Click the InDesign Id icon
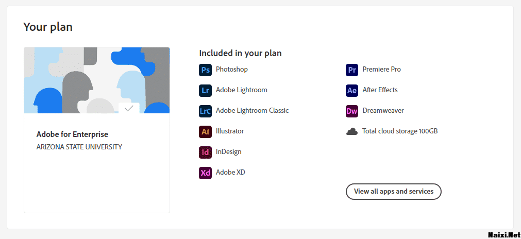Viewport: 521px width, 239px height. [205, 152]
